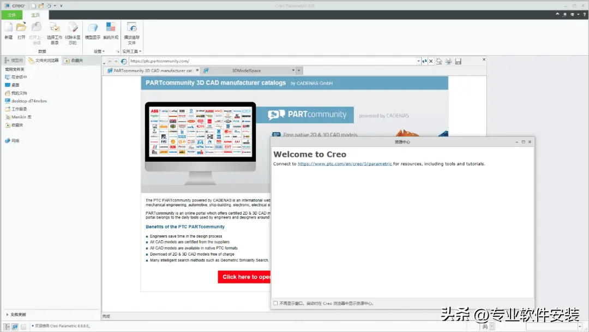Screen dimensions: 589x332
Task: Switch to the Folder Browser navigator tab
Action: tap(44, 61)
